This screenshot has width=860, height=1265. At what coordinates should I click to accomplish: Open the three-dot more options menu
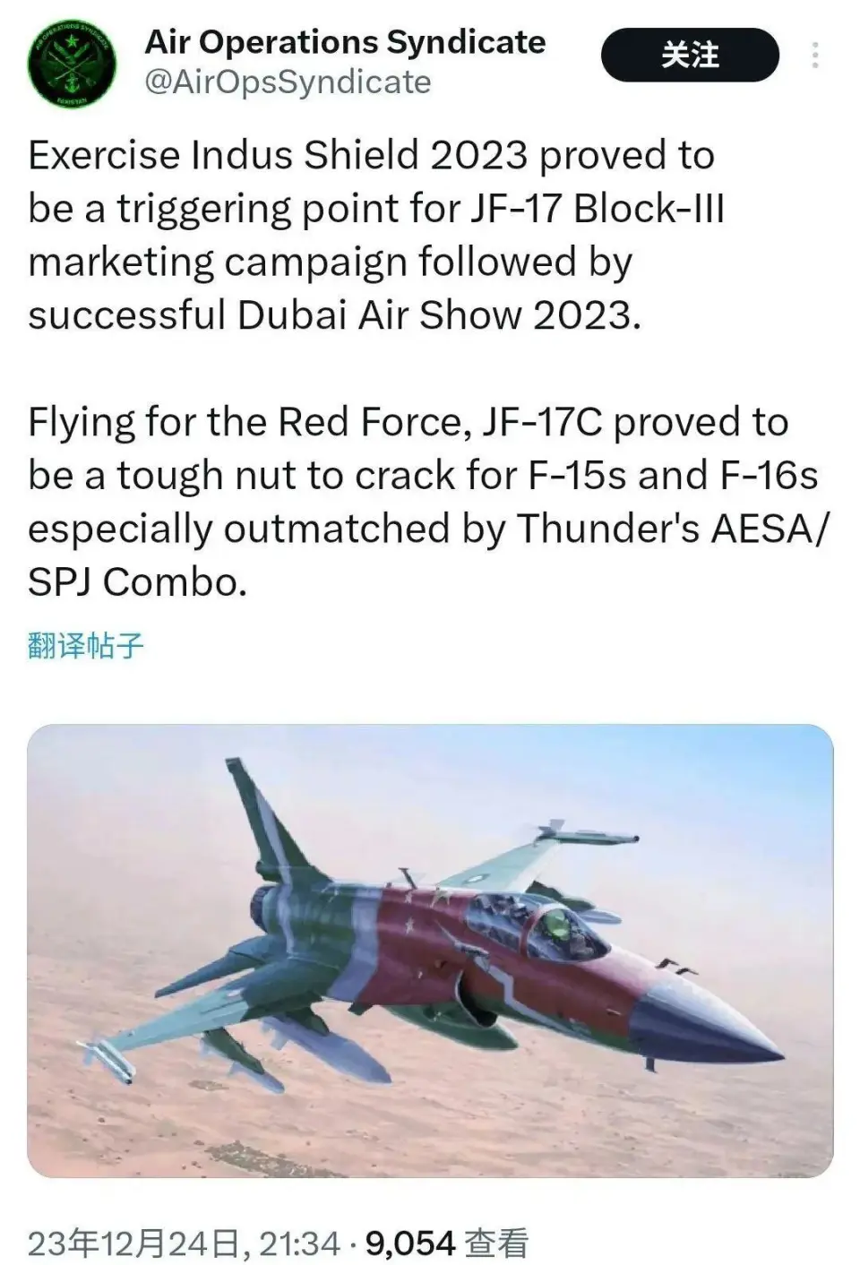814,56
